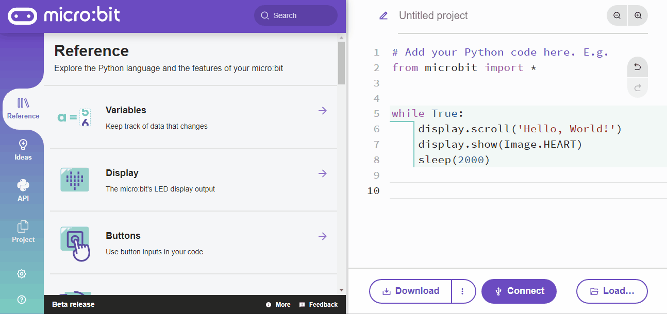The width and height of the screenshot is (667, 314).
Task: Open the help question mark icon
Action: (22, 300)
